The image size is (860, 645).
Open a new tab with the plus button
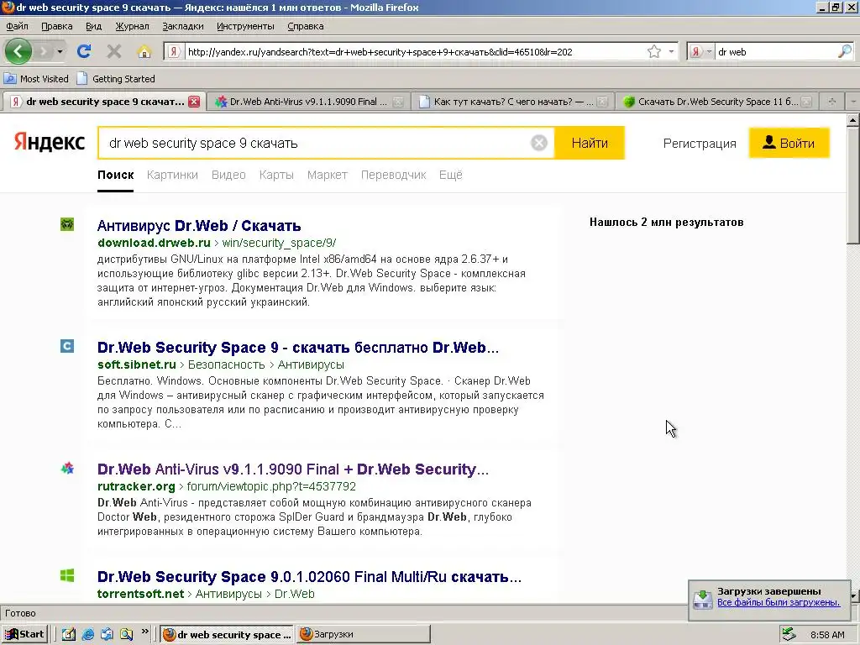[x=831, y=102]
